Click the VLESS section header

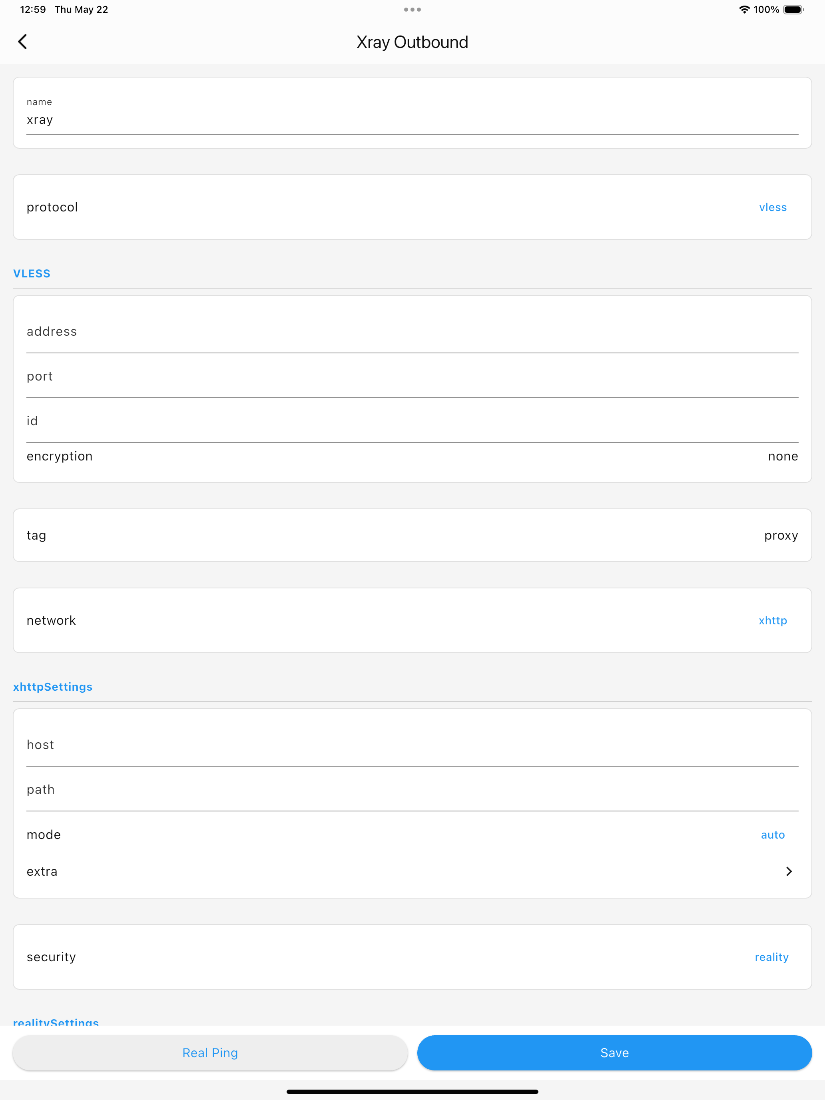click(x=32, y=273)
